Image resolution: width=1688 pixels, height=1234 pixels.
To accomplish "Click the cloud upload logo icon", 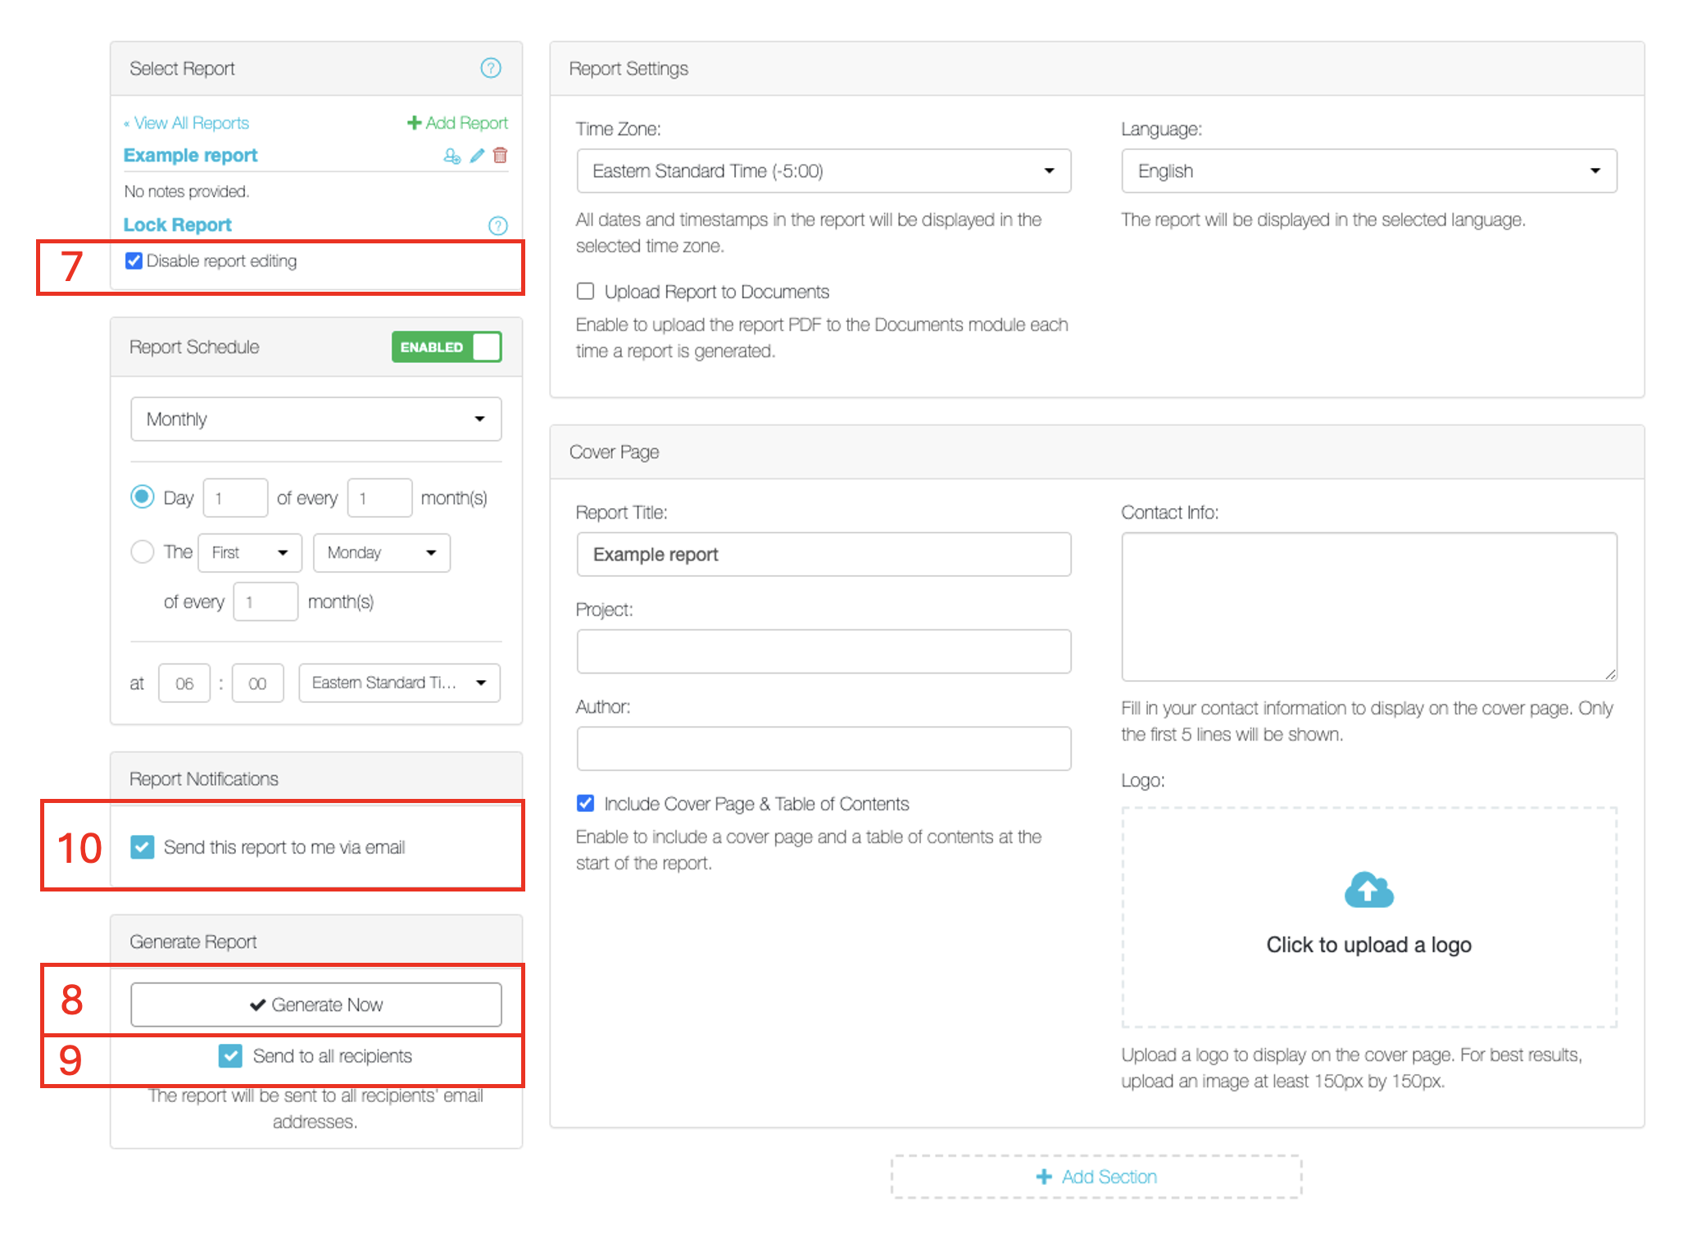I will point(1368,890).
